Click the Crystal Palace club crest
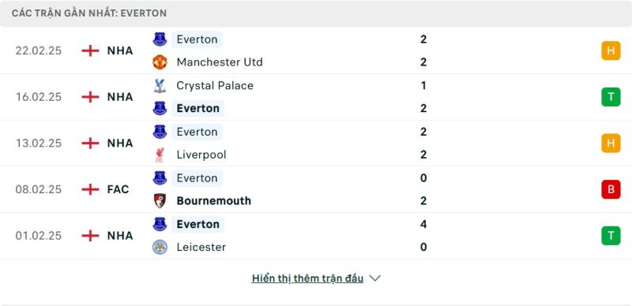Image resolution: width=632 pixels, height=306 pixels. tap(160, 85)
